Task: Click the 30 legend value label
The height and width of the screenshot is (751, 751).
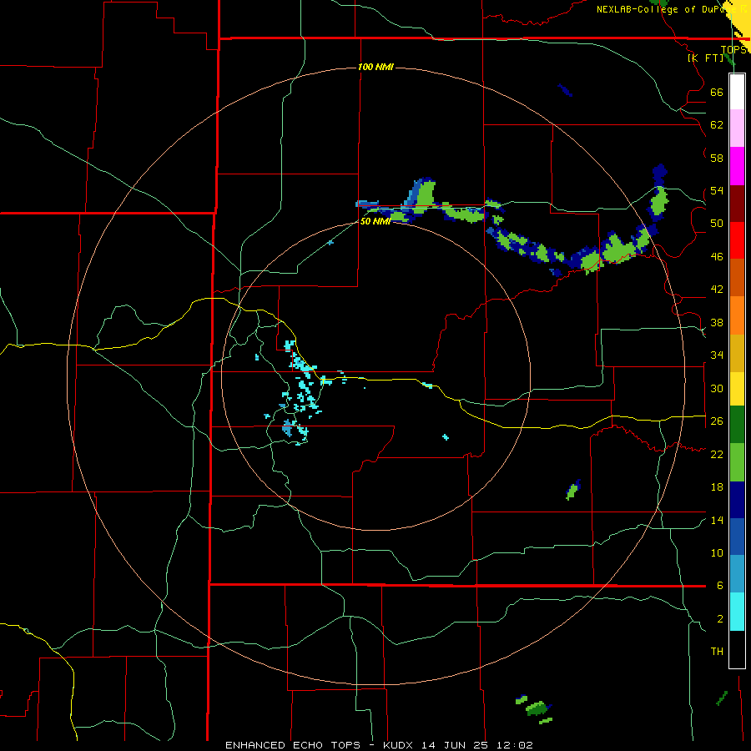Action: [717, 388]
